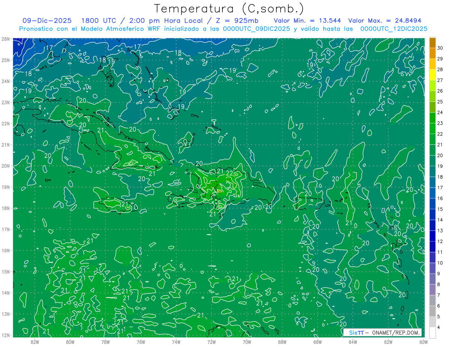The width and height of the screenshot is (450, 347).
Task: Click the "Temperatura (C,somb.)" chart title
Action: [229, 9]
